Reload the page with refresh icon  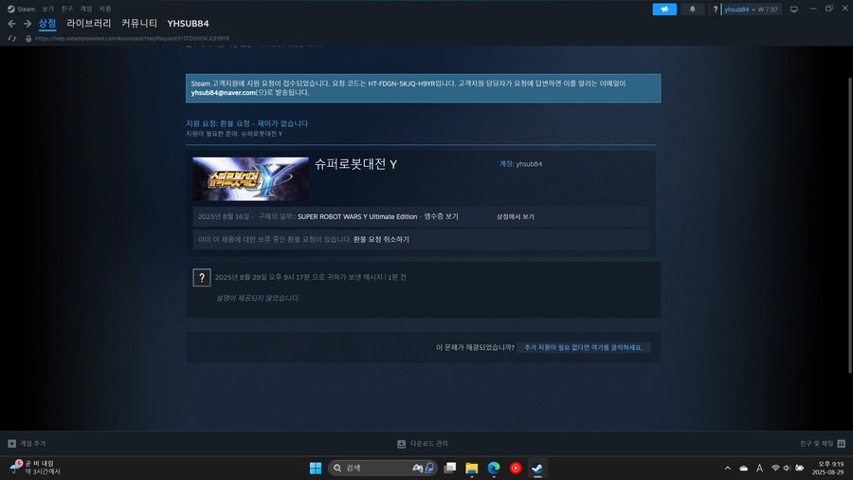tap(12, 39)
